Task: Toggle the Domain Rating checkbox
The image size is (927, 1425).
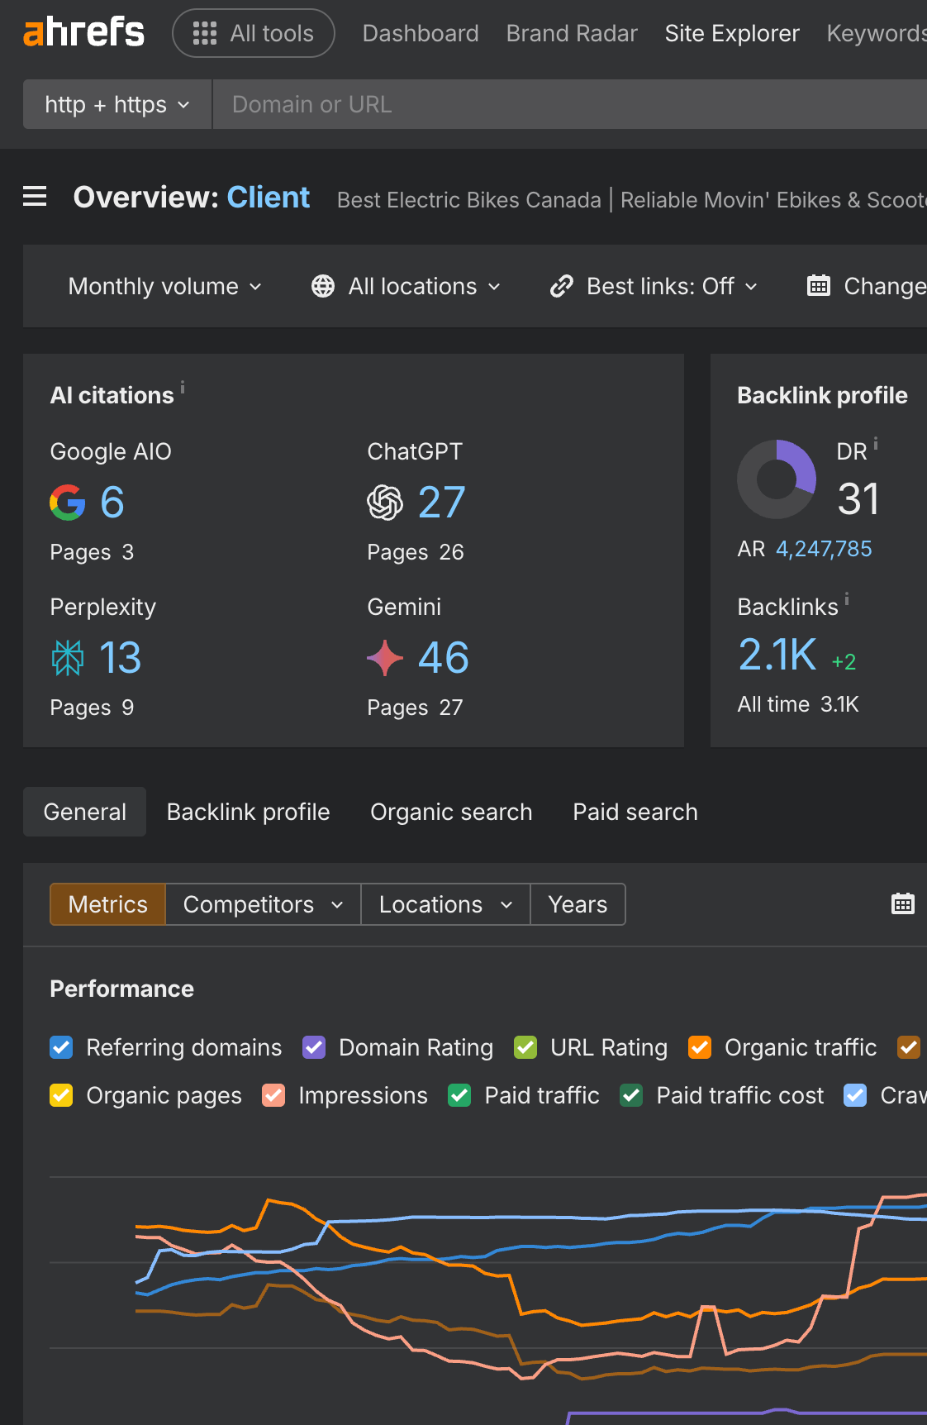Action: (314, 1047)
